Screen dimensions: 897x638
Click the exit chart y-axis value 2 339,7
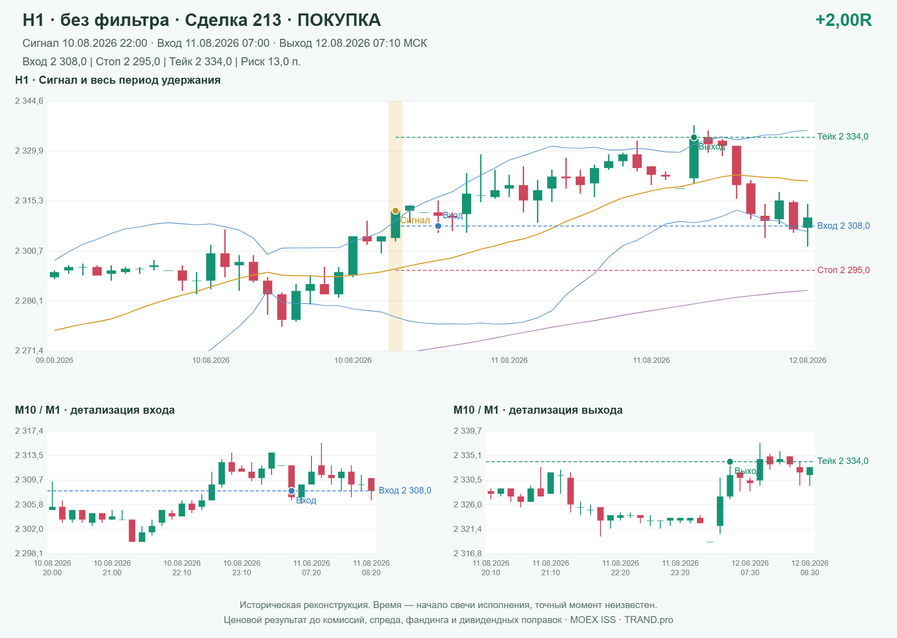point(467,431)
